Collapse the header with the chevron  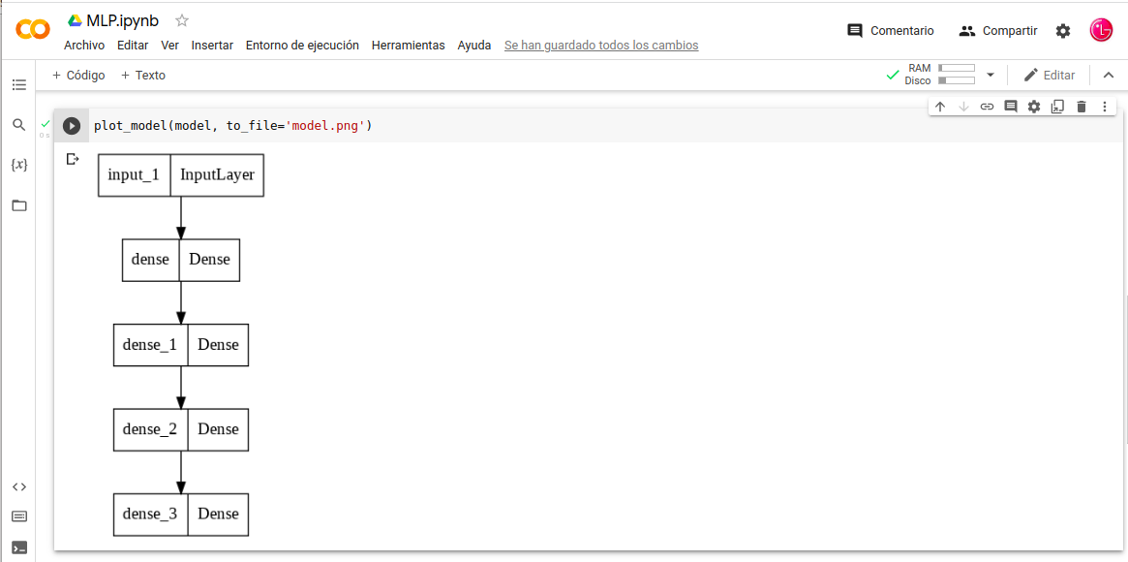(1109, 75)
